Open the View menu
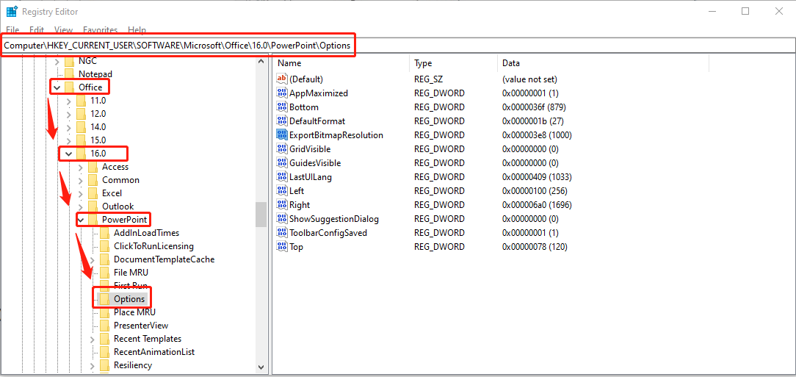 click(63, 30)
